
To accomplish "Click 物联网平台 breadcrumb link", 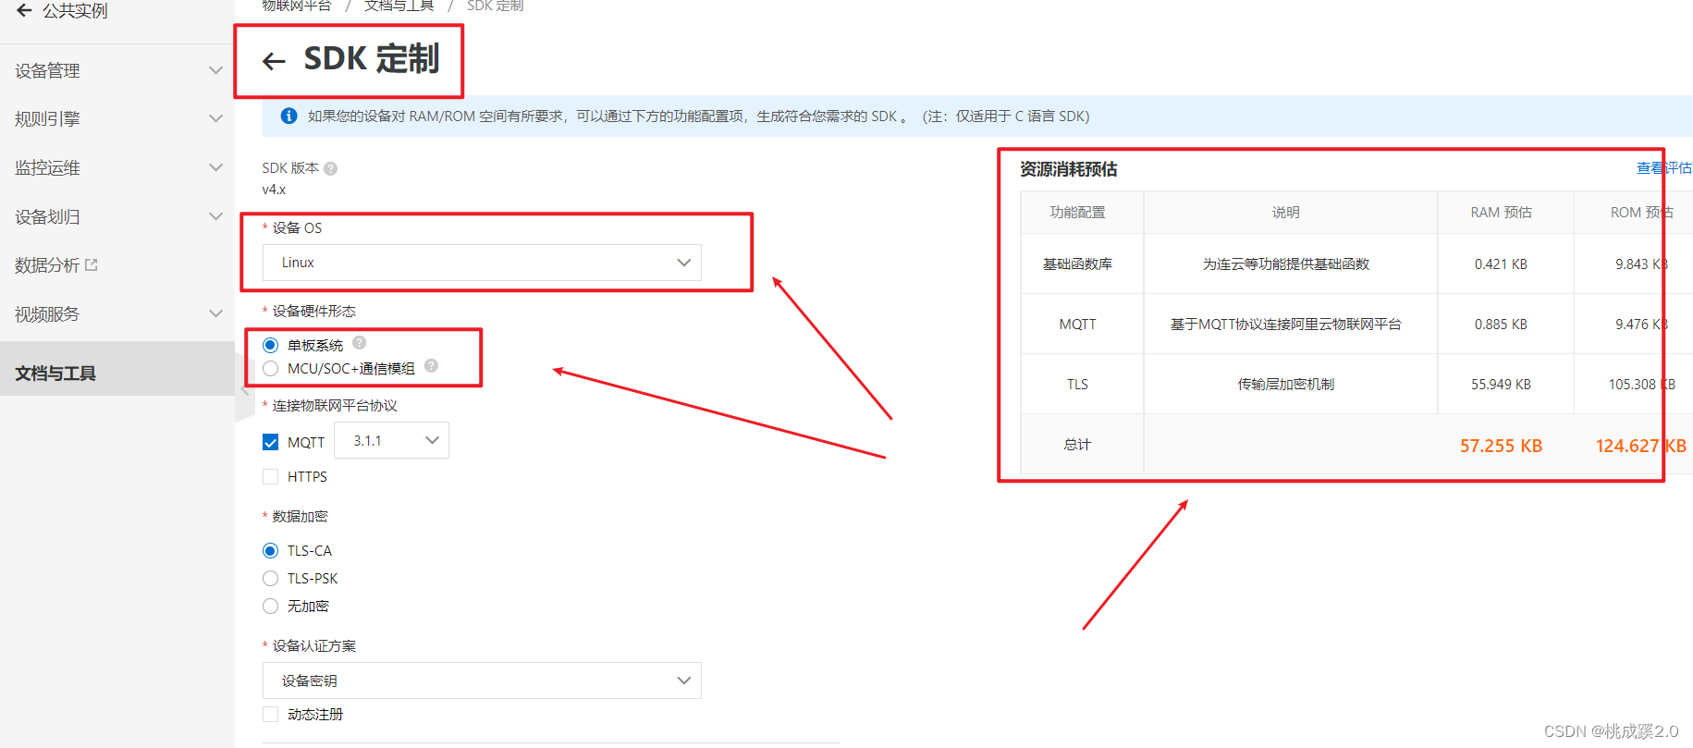I will coord(296,6).
